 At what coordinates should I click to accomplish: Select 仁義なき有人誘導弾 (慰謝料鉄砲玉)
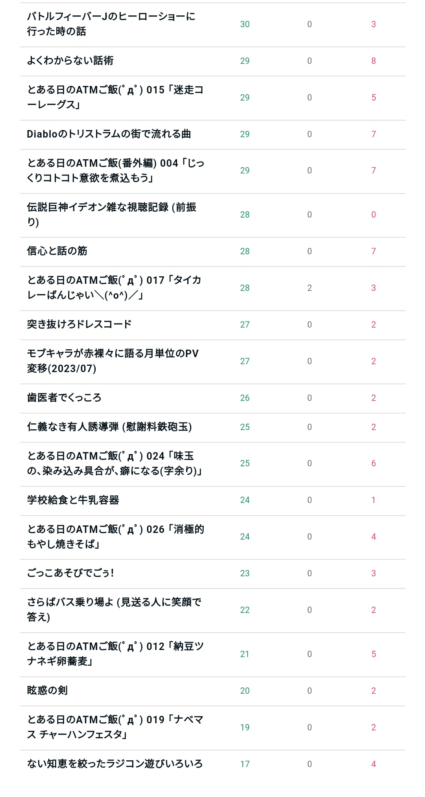109,427
